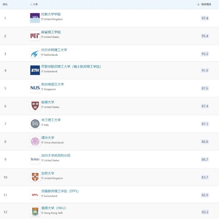Screen dimensions: 219x219
Task: Open 新加坡国立大学 university page
Action: pos(53,84)
